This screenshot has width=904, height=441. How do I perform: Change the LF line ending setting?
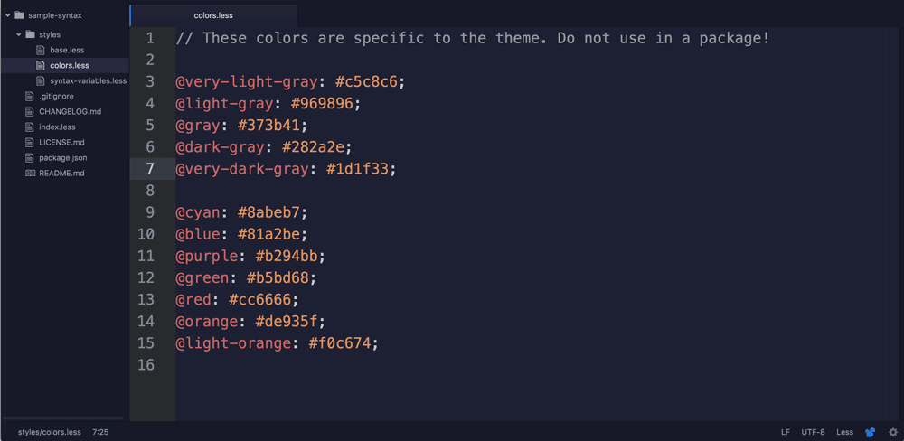pyautogui.click(x=786, y=432)
